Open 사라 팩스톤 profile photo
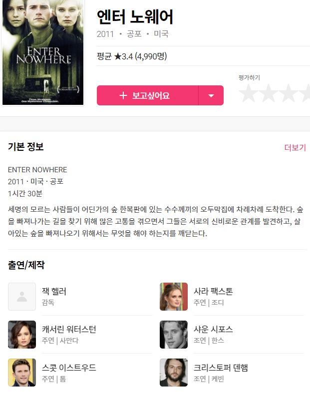 (174, 297)
